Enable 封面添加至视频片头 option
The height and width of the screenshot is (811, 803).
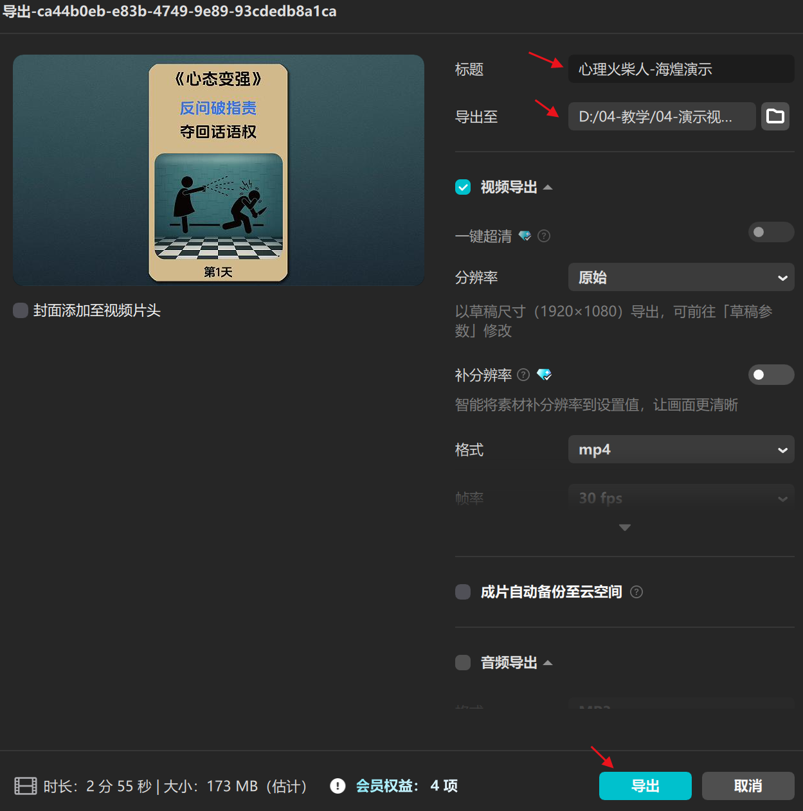pos(20,310)
